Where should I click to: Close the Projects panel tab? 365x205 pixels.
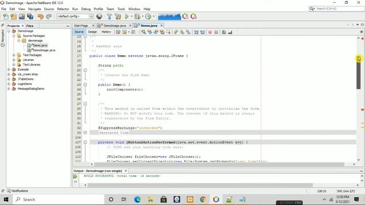23,26
